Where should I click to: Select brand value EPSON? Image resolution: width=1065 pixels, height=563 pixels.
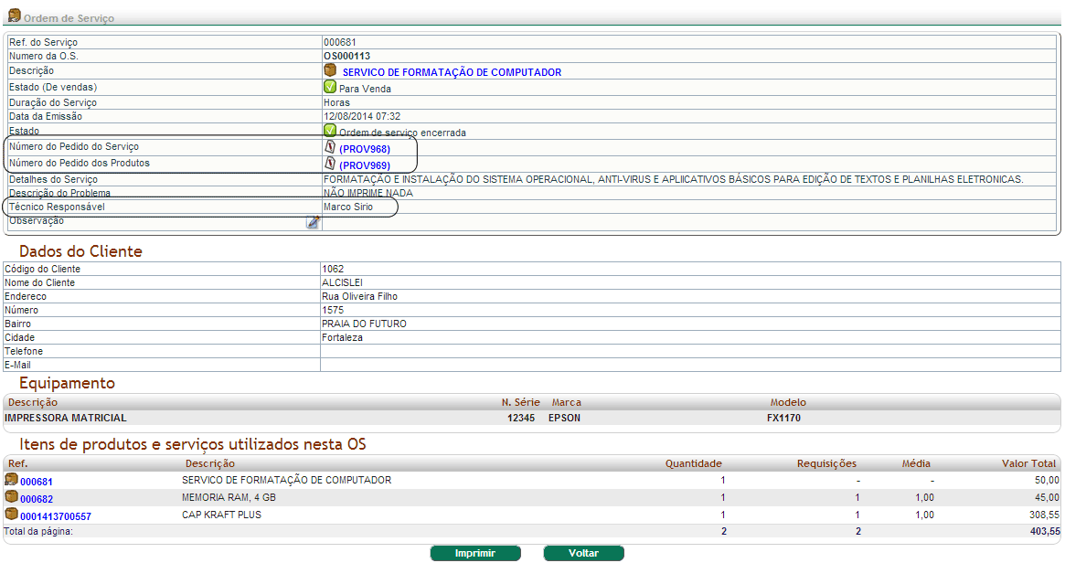564,418
